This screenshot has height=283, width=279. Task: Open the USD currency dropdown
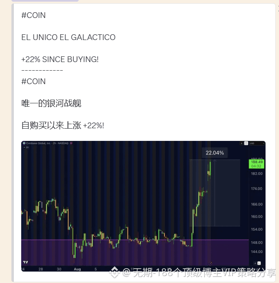pyautogui.click(x=257, y=143)
